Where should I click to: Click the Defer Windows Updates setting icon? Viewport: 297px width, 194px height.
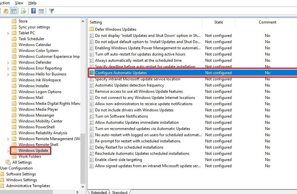coord(91,29)
